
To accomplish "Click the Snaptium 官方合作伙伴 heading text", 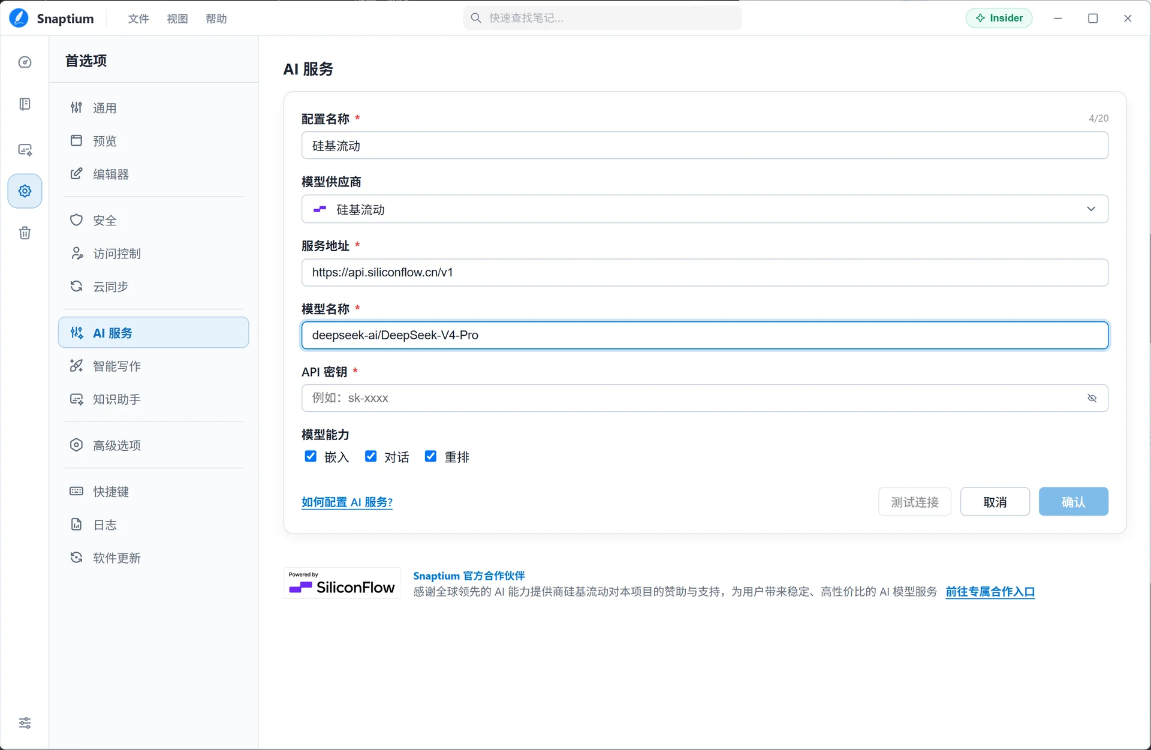I will pos(469,576).
